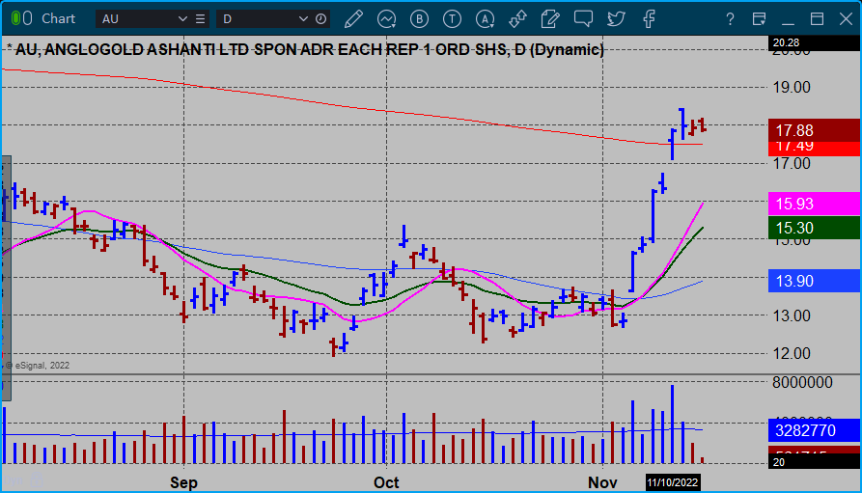Open the symbol list menu icon
862x493 pixels.
click(x=200, y=19)
